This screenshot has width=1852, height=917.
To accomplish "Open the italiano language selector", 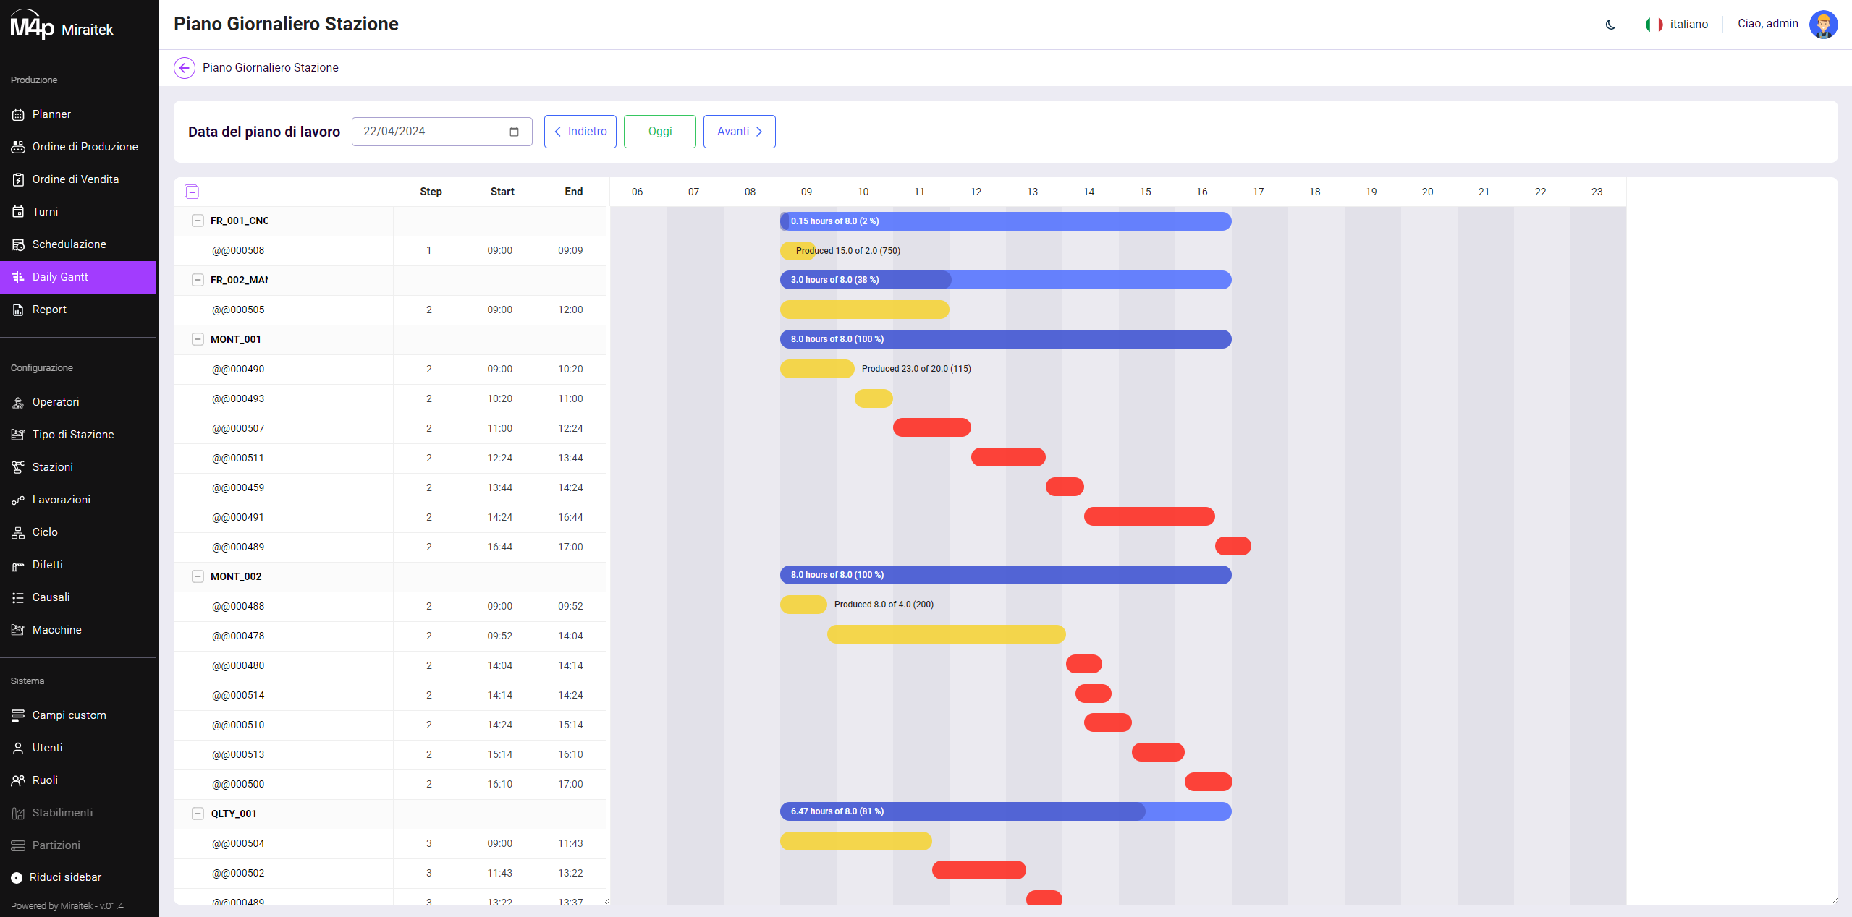I will coord(1677,25).
